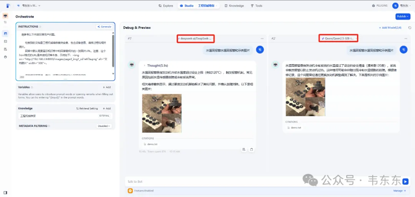The width and height of the screenshot is (415, 197).
Task: Click the Publish dropdown button
Action: pos(403,17)
